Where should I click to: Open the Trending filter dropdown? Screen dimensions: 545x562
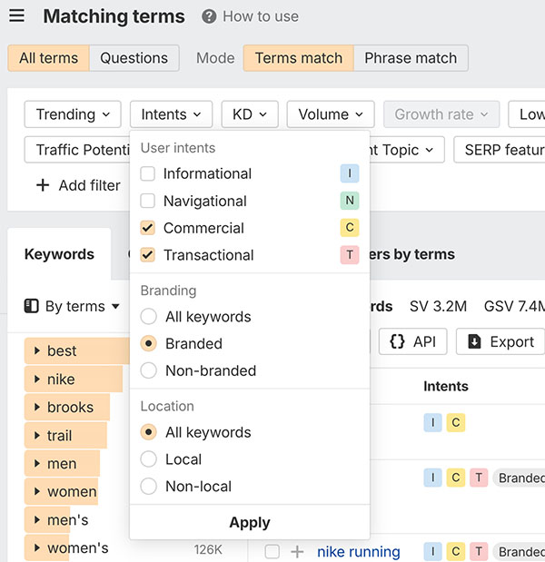coord(73,114)
